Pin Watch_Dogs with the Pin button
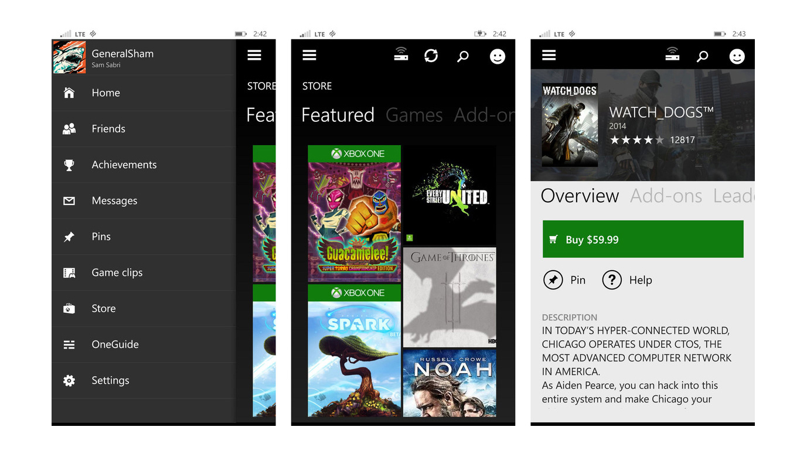 click(564, 280)
